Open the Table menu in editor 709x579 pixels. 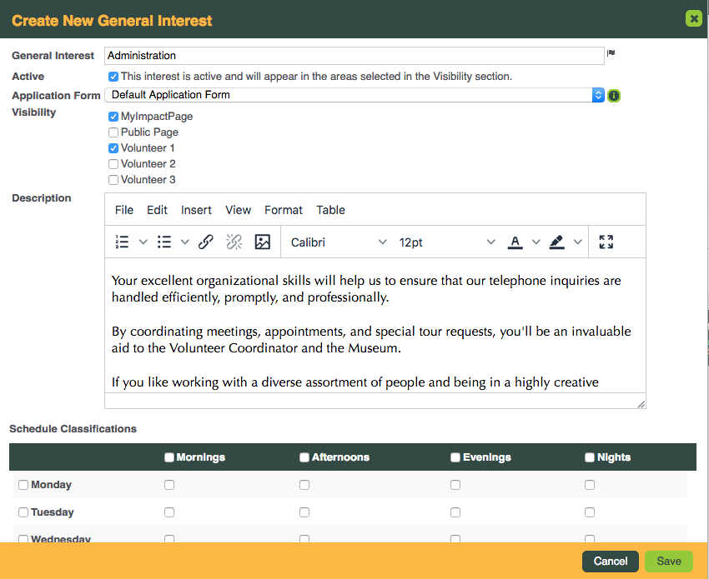click(x=330, y=210)
